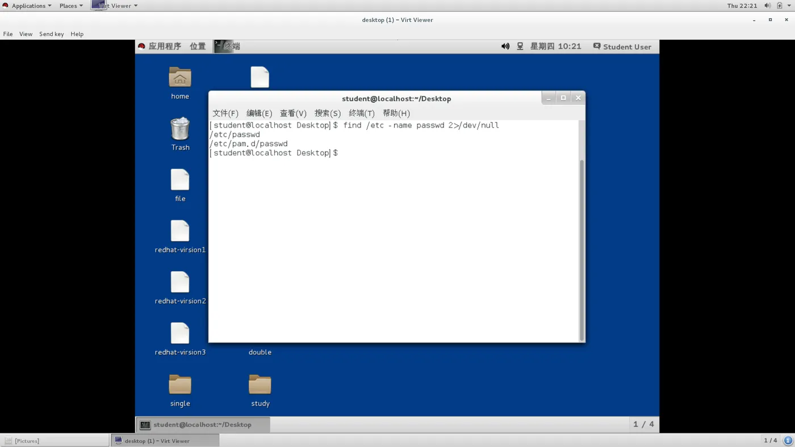795x447 pixels.
Task: Open the host system menu arrow
Action: (789, 6)
